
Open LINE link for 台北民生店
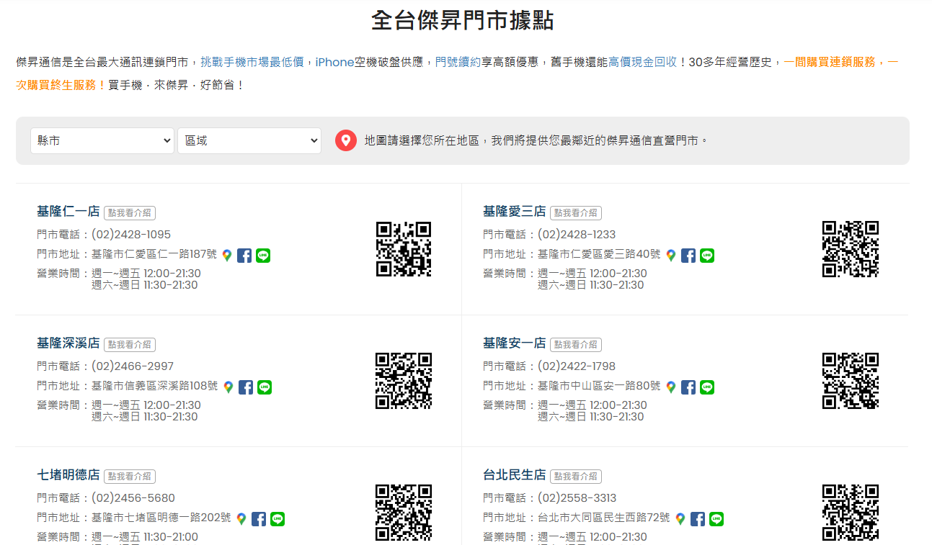point(716,518)
